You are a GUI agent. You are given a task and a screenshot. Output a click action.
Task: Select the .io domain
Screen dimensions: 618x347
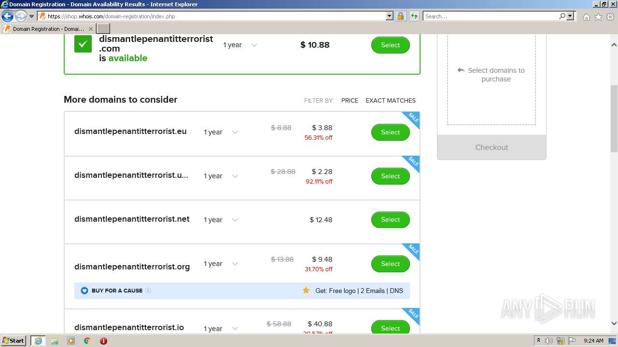pos(390,327)
